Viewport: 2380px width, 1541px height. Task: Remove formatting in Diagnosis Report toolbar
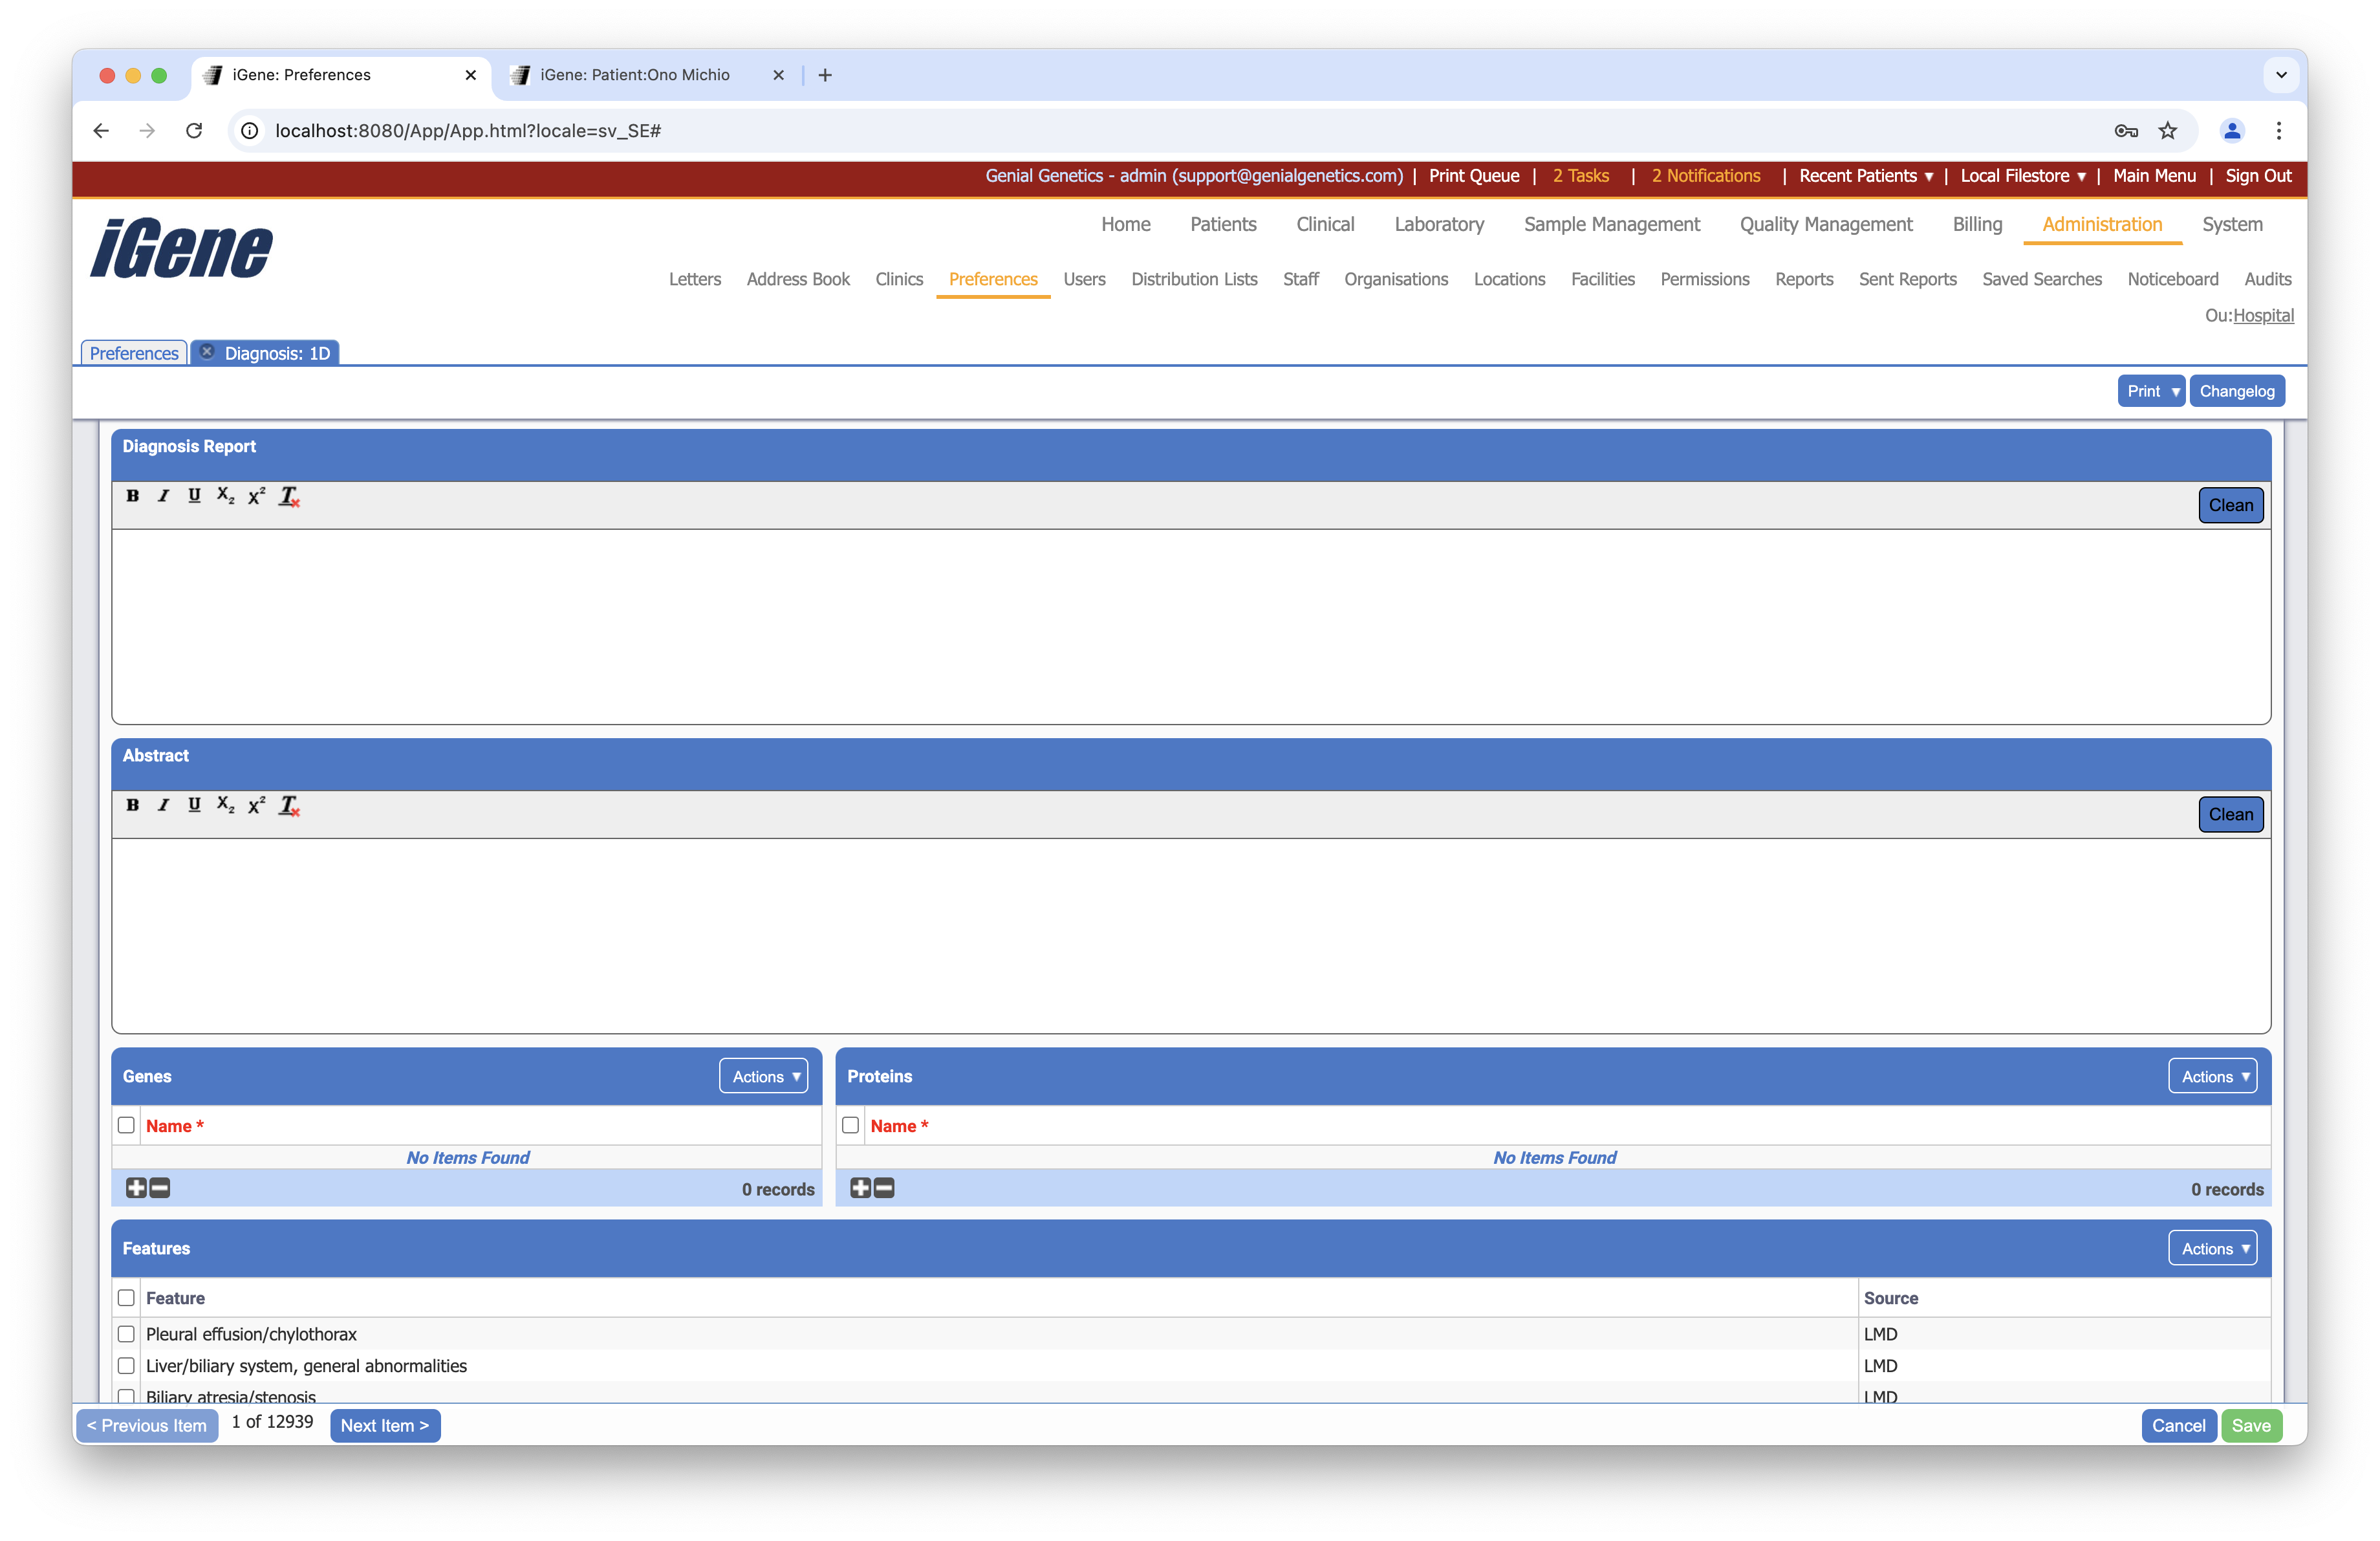[x=289, y=496]
